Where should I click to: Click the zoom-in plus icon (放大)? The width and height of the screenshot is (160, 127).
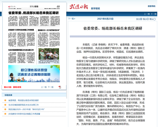[141, 19]
